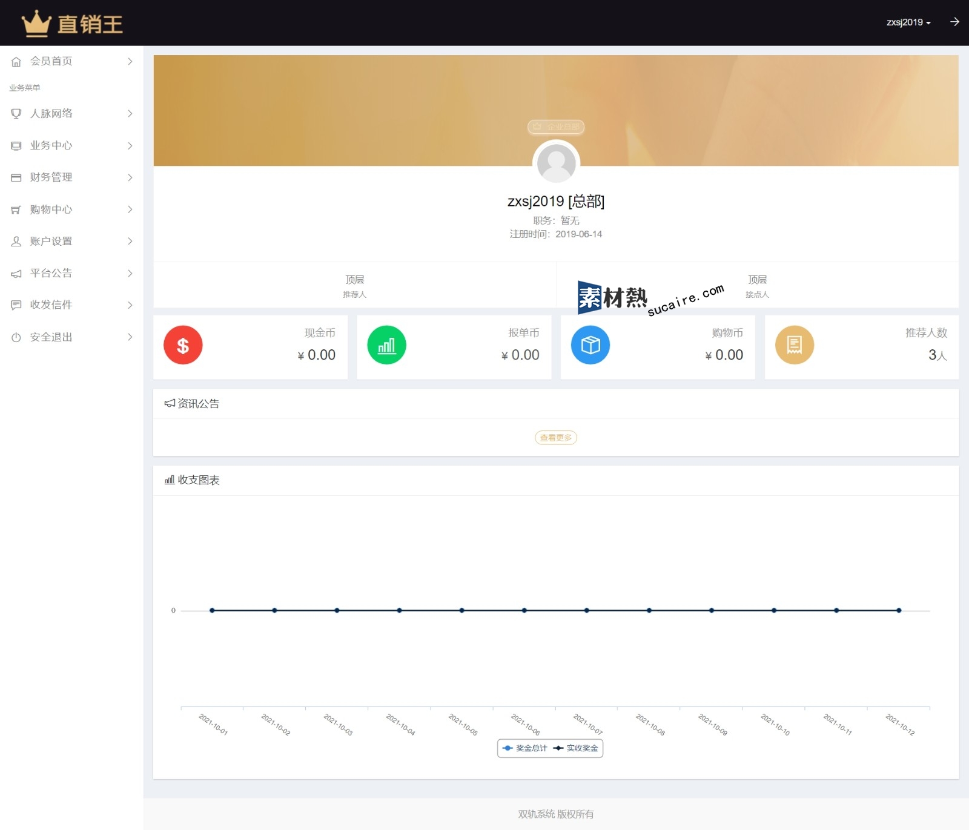Open 账户设置 menu item
The width and height of the screenshot is (969, 830).
pyautogui.click(x=71, y=241)
